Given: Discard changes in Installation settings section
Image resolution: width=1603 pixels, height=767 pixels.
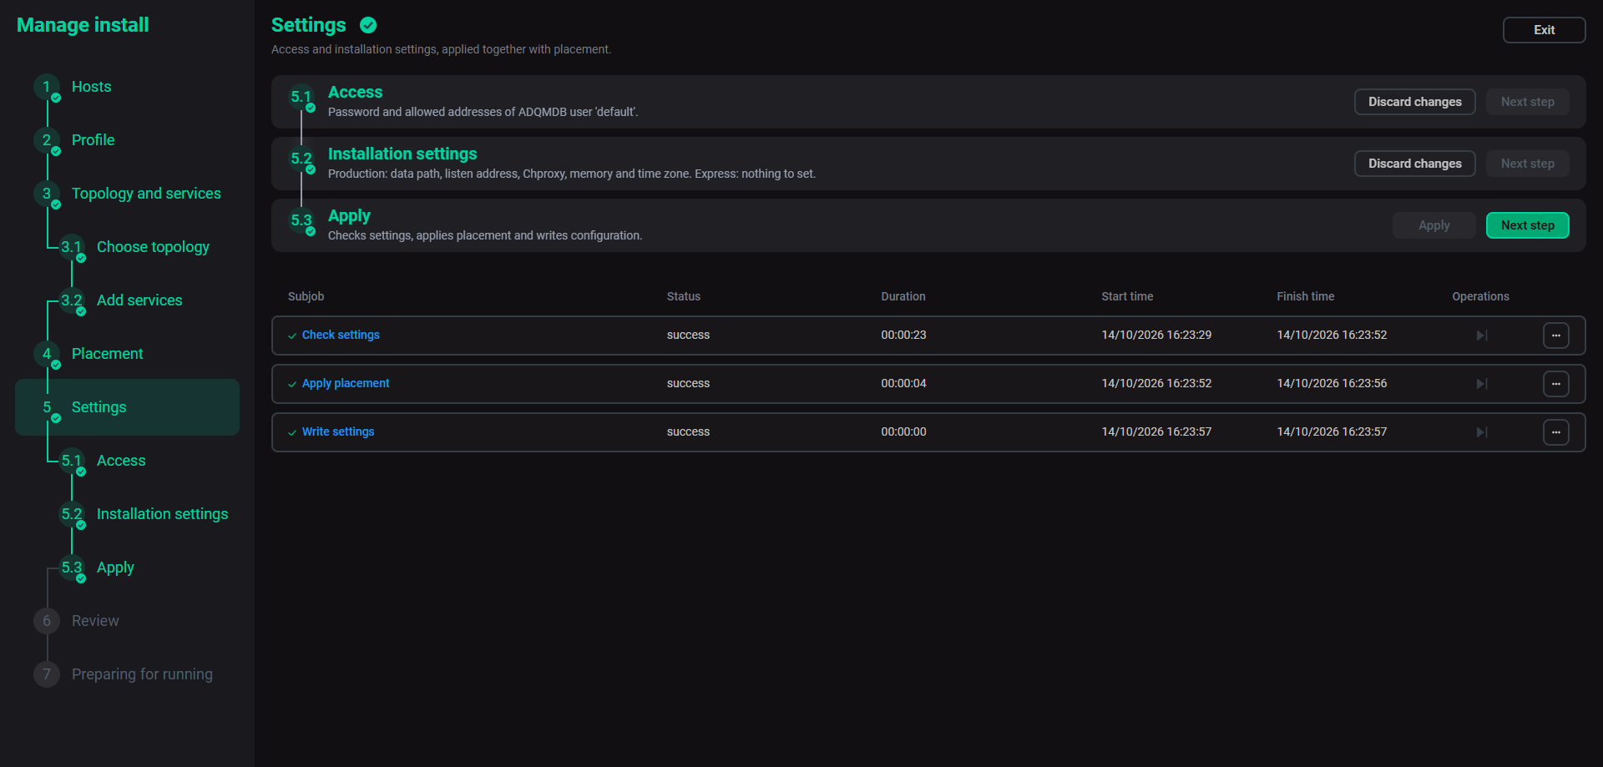Looking at the screenshot, I should (1414, 164).
